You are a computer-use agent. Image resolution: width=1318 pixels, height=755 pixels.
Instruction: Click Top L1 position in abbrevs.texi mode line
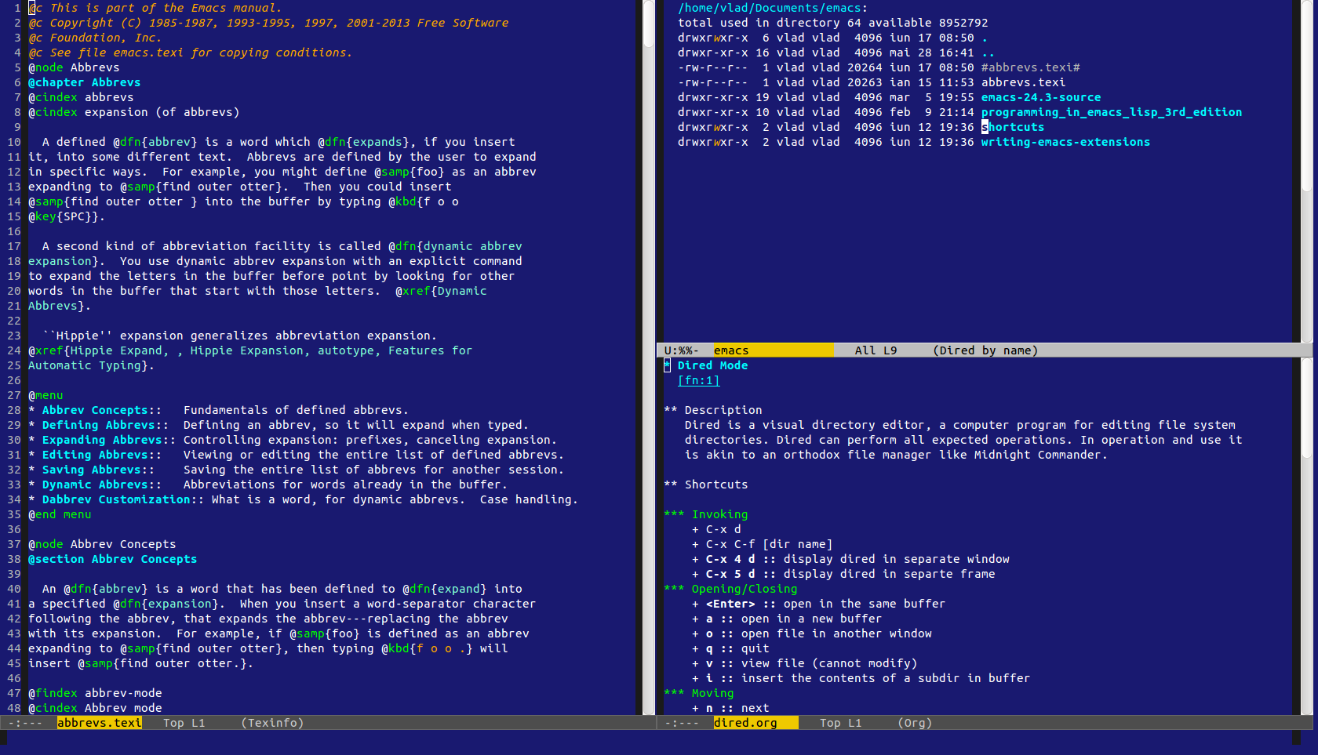[x=184, y=723]
